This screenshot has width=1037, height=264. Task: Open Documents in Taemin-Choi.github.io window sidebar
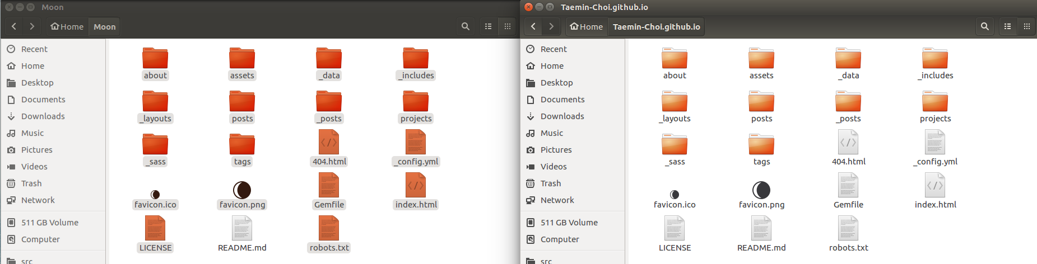[573, 100]
